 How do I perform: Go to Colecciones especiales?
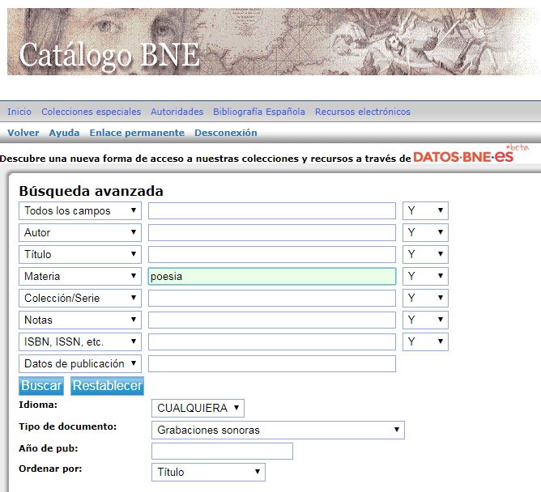[91, 112]
